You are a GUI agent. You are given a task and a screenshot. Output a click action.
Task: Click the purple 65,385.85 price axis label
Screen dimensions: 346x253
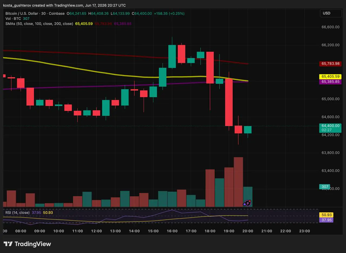pyautogui.click(x=330, y=81)
